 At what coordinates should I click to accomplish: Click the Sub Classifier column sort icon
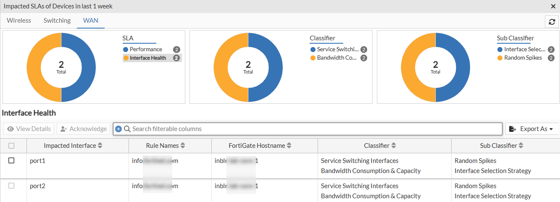tap(521, 146)
